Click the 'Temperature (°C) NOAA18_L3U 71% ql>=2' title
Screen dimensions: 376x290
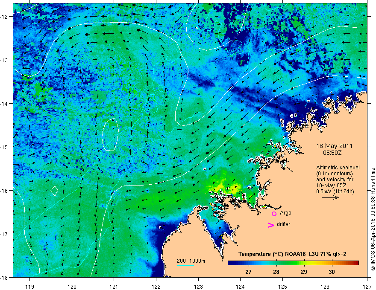pos(292,254)
